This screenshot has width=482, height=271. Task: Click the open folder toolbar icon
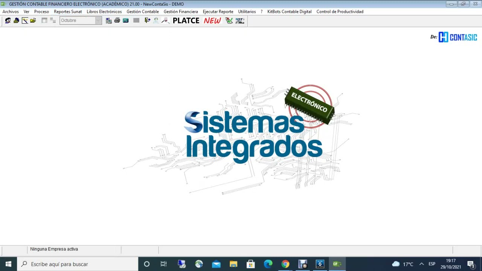[33, 20]
